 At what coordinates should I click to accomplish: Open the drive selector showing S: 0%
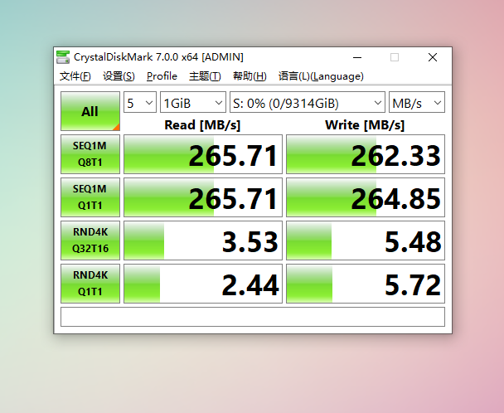coord(308,102)
